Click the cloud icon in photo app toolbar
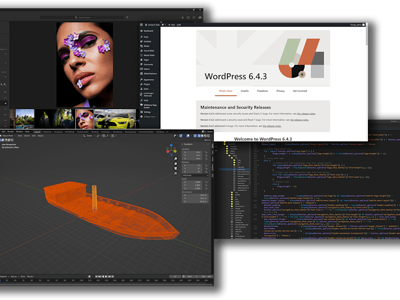The width and height of the screenshot is (400, 300). [199, 17]
